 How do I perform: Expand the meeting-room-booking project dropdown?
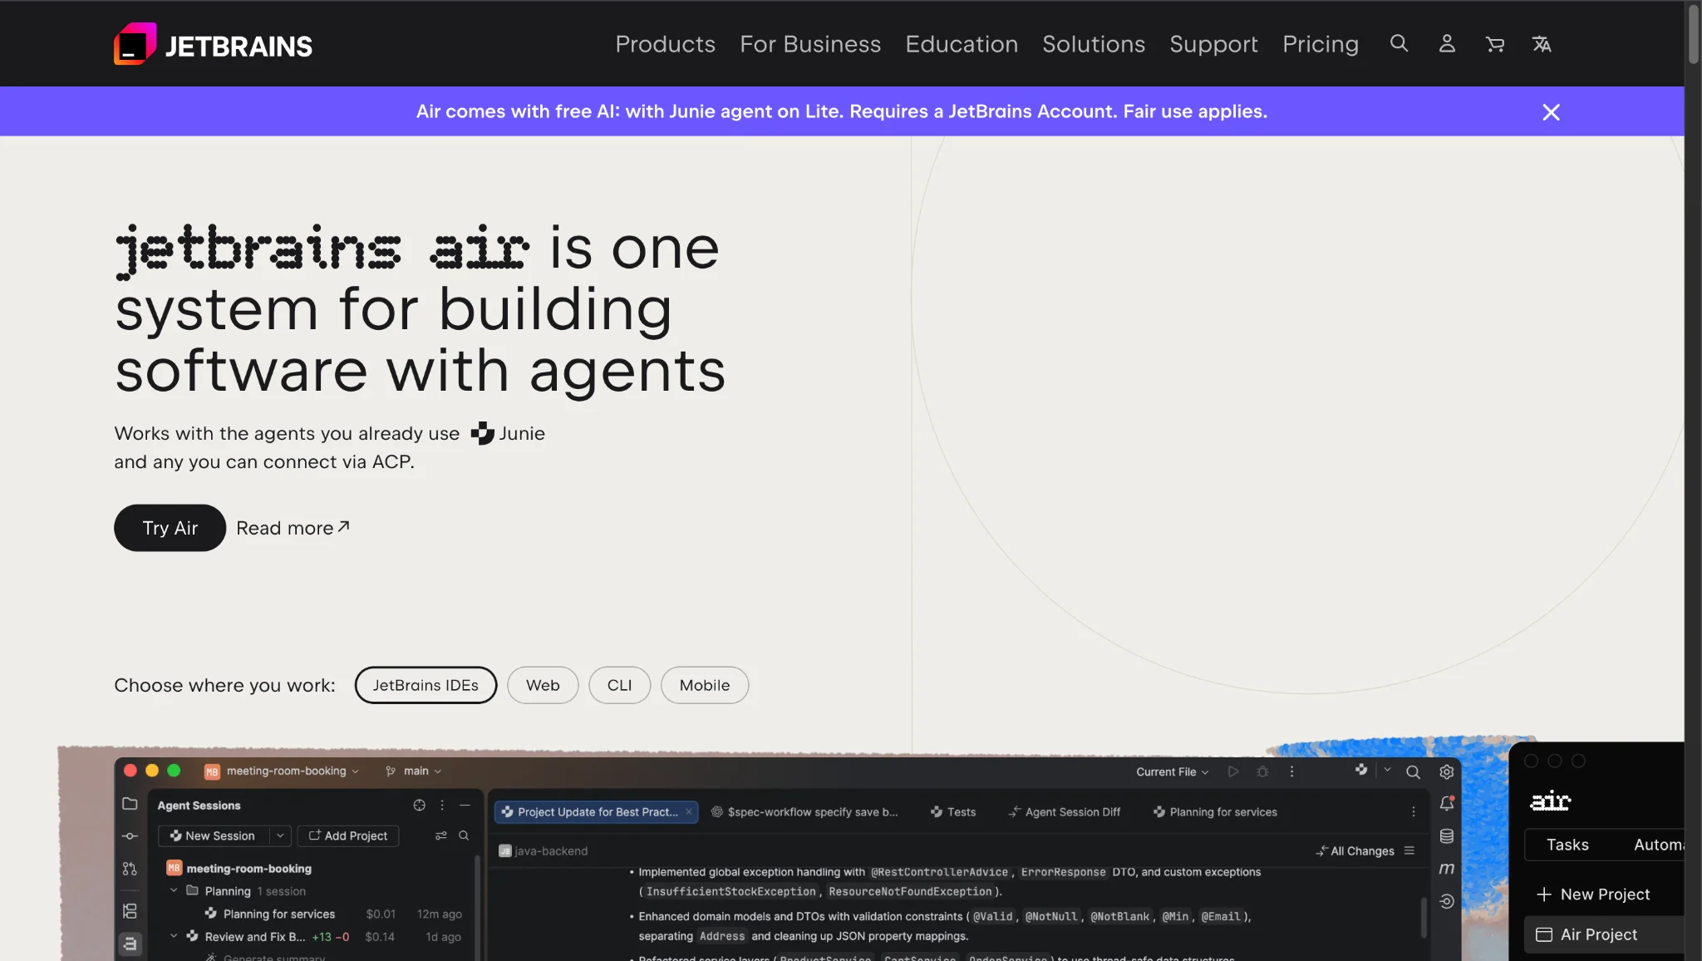[282, 771]
